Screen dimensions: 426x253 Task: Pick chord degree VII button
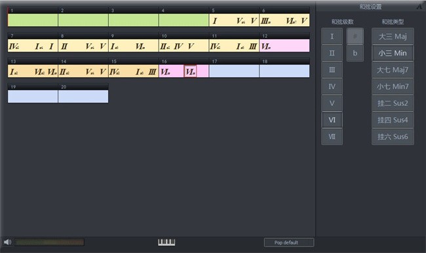point(332,137)
